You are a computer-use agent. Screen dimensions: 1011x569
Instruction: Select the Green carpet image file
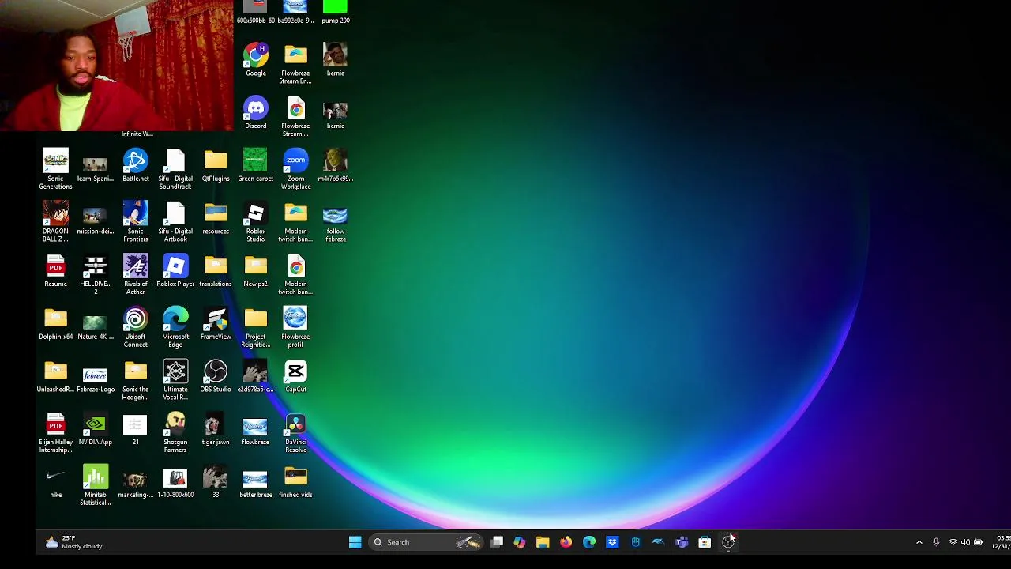pyautogui.click(x=255, y=165)
